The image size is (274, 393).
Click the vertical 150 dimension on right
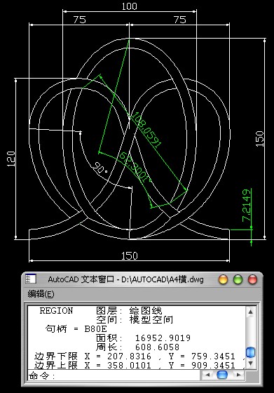tap(260, 139)
